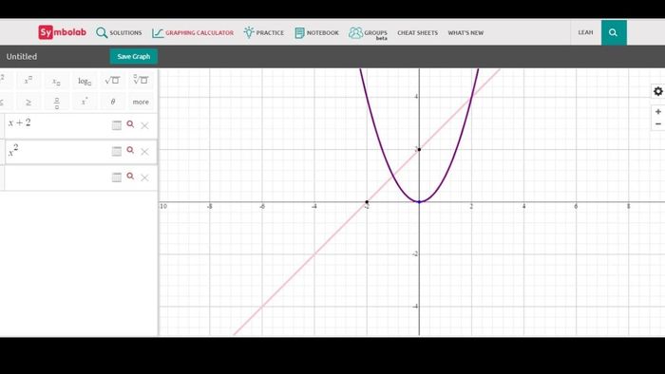The image size is (665, 374).
Task: Click magnifier icon in x² row
Action: click(x=131, y=150)
